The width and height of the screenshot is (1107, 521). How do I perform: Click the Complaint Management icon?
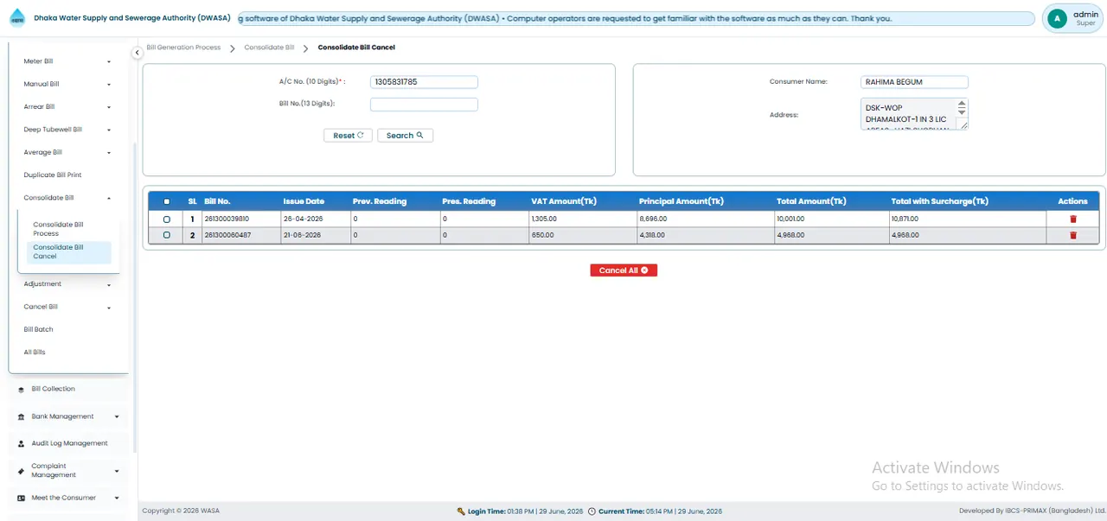pos(21,471)
